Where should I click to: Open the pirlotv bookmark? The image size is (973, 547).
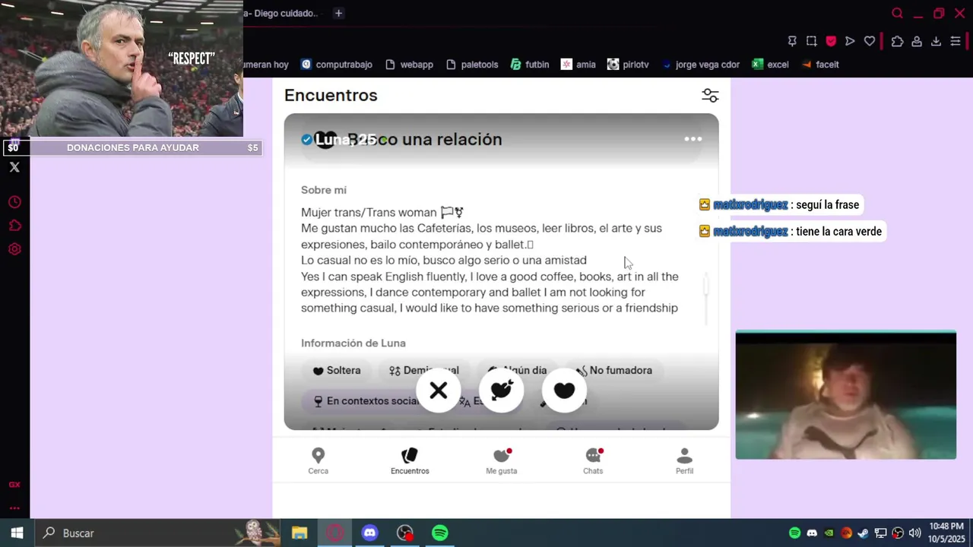[628, 65]
